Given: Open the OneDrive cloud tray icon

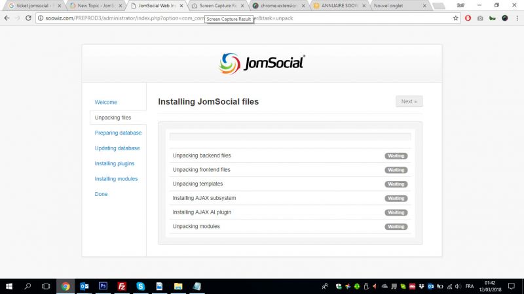Looking at the screenshot, I should click(384, 286).
